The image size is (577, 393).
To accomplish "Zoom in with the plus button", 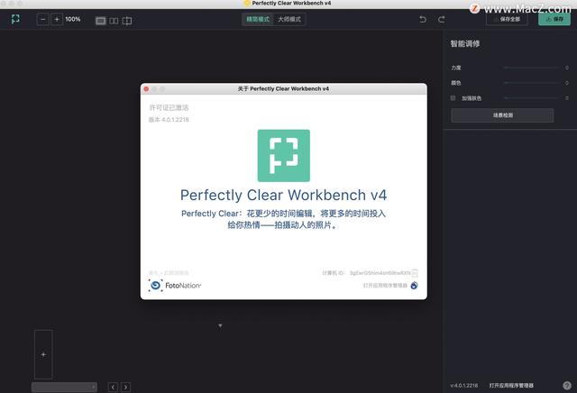I will (57, 19).
